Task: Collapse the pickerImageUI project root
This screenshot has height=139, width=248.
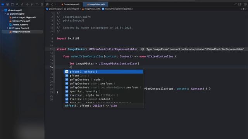Action: [3, 10]
